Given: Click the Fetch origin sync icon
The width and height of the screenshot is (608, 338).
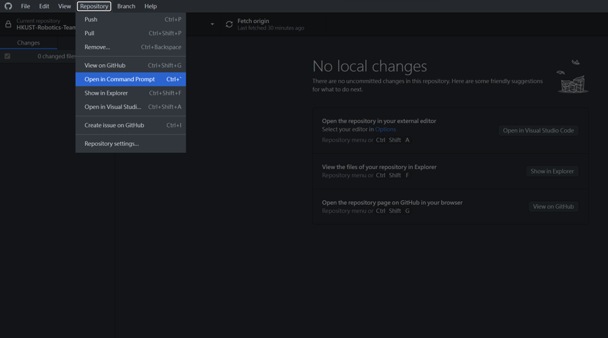Looking at the screenshot, I should point(229,24).
